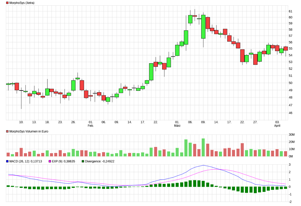Click the long green candlestick above 09. March

click(x=203, y=27)
